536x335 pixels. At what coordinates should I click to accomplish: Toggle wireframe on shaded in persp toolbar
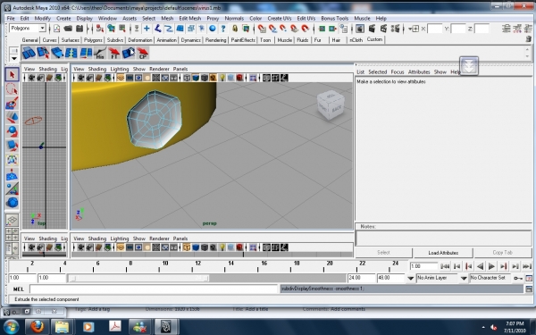205,78
